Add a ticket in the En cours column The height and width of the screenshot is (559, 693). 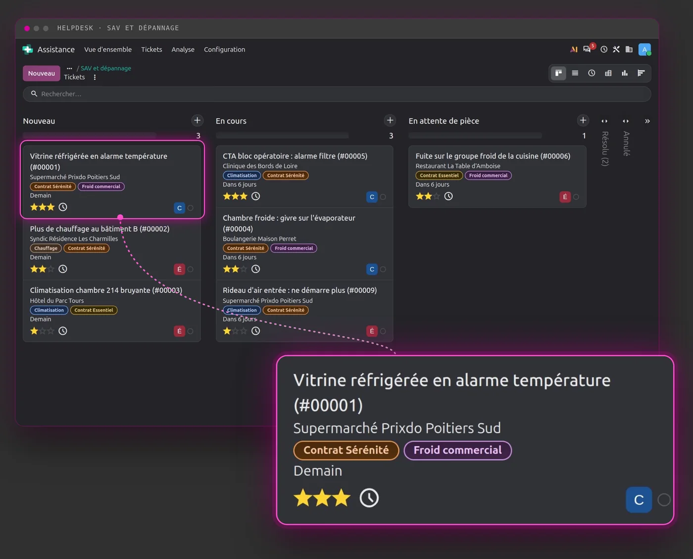(390, 121)
